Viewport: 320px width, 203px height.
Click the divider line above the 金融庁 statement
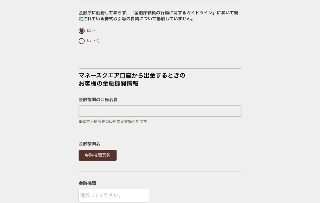click(x=160, y=1)
